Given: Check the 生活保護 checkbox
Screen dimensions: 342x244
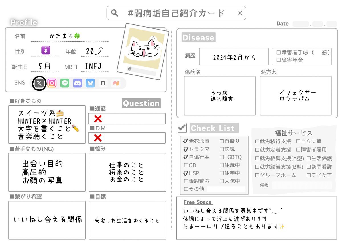Looking at the screenshot, I should (309, 159).
